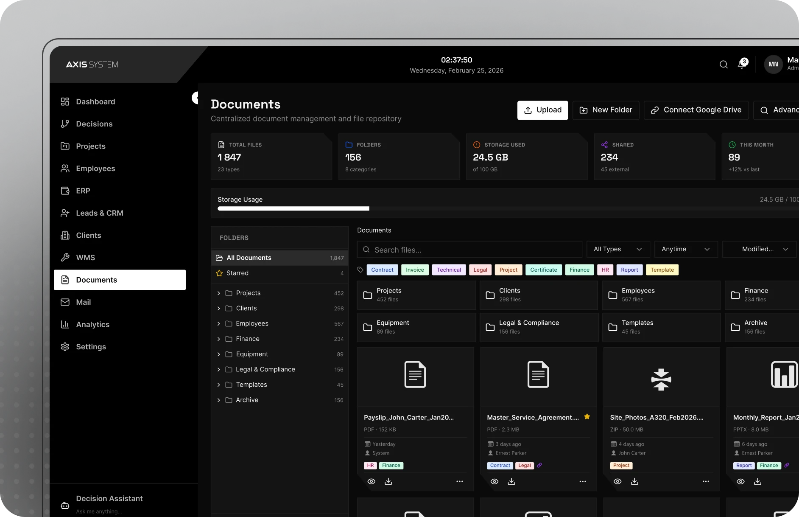799x517 pixels.
Task: Click the Upload button
Action: pyautogui.click(x=542, y=110)
